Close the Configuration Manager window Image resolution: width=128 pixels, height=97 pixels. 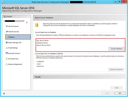(x=124, y=2)
